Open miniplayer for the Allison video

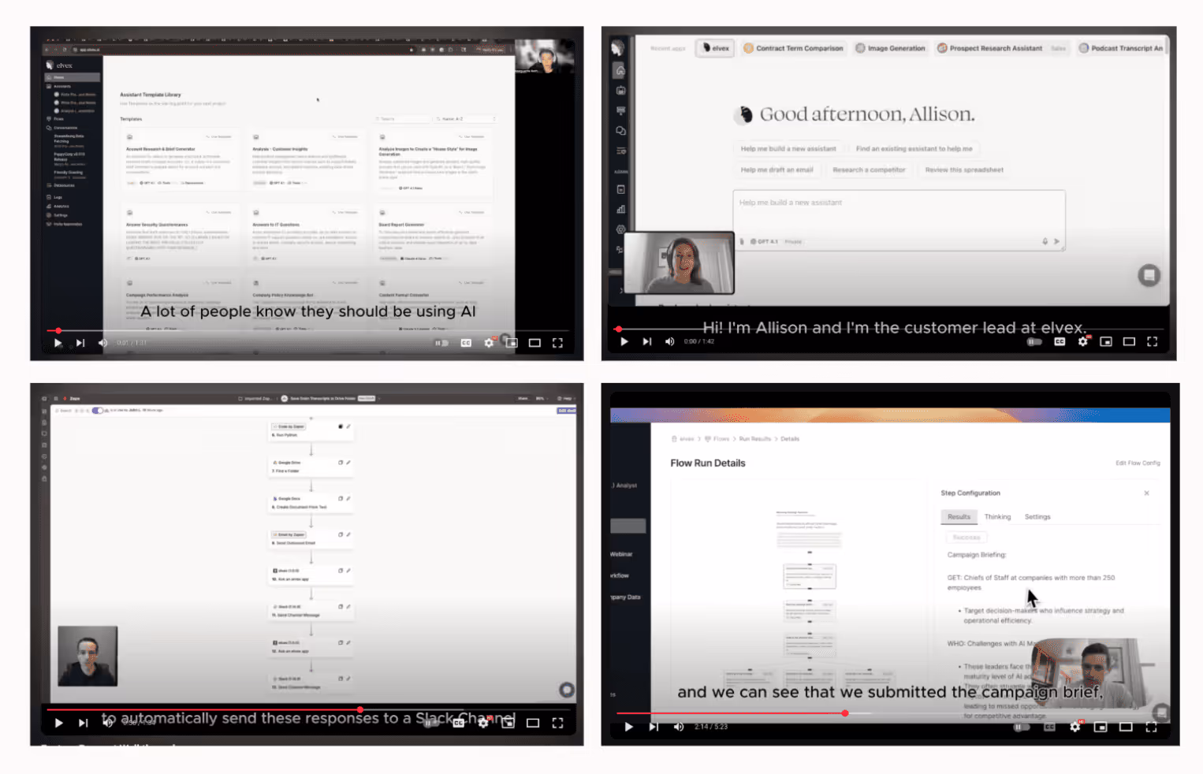(x=1106, y=341)
